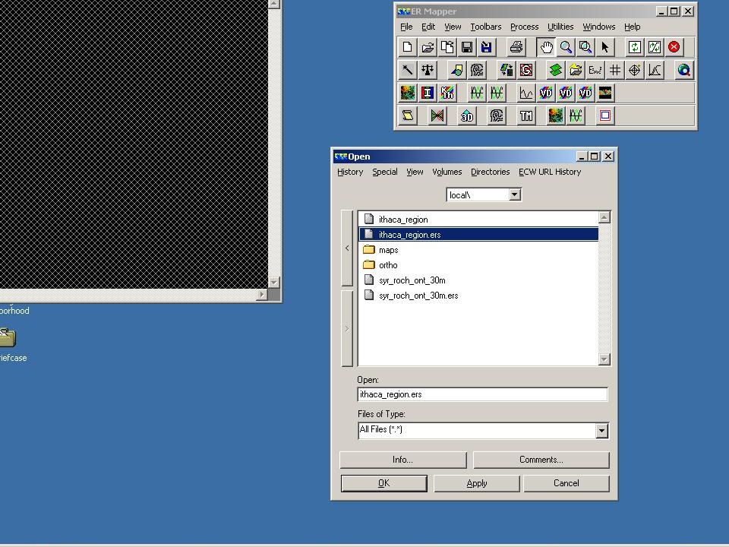Click the Comments... button
Viewport: 729px width, 547px height.
tap(541, 460)
